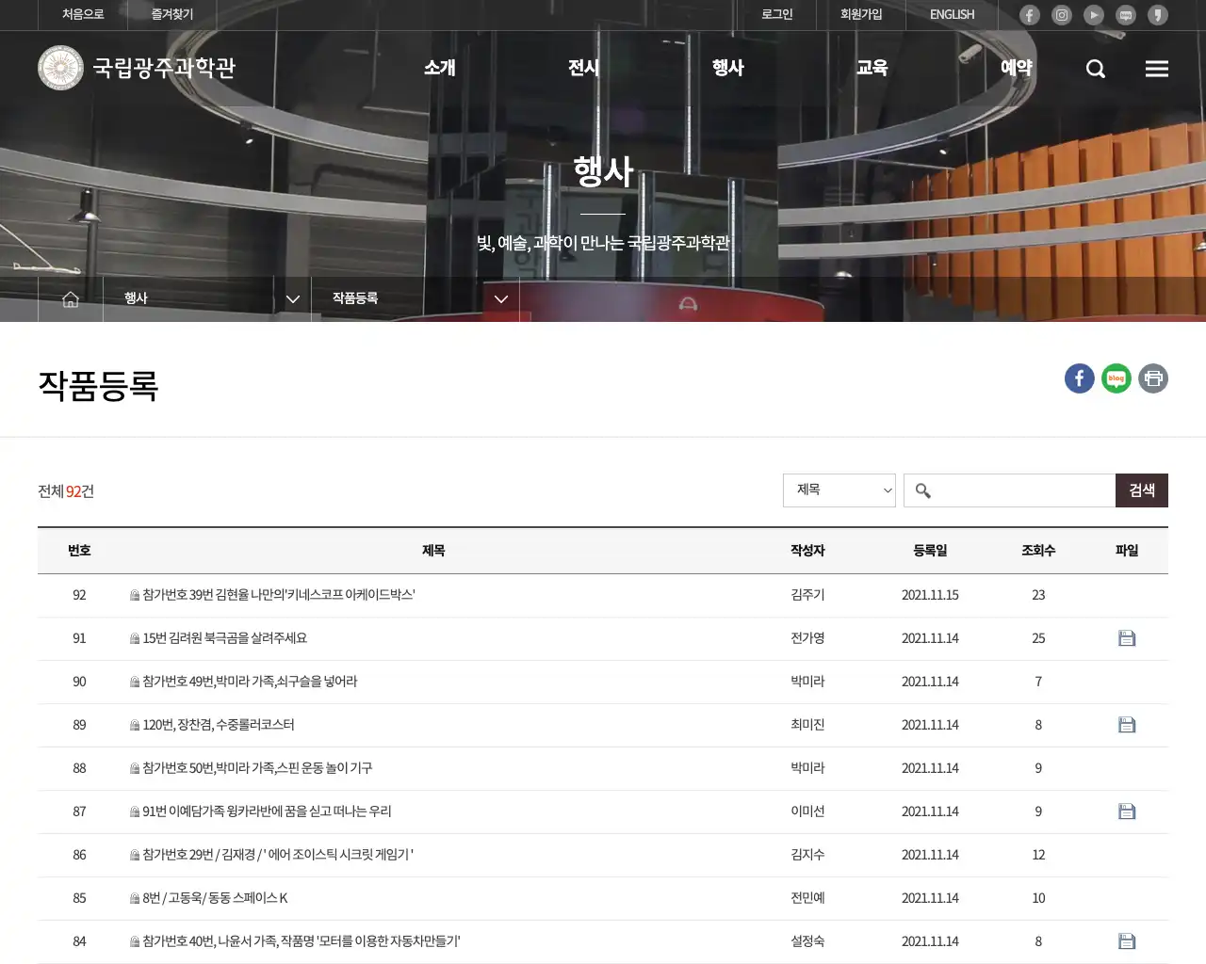Print the page using the printer icon
1206x964 pixels.
[1152, 378]
